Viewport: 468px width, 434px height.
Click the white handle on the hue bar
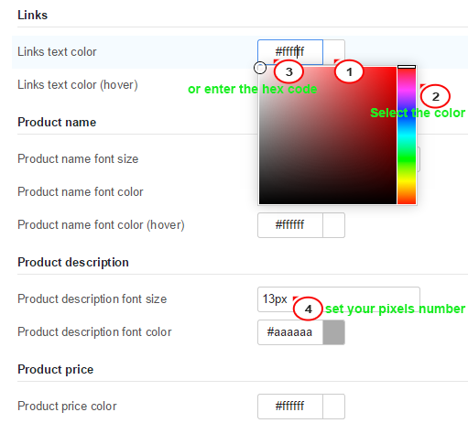407,67
